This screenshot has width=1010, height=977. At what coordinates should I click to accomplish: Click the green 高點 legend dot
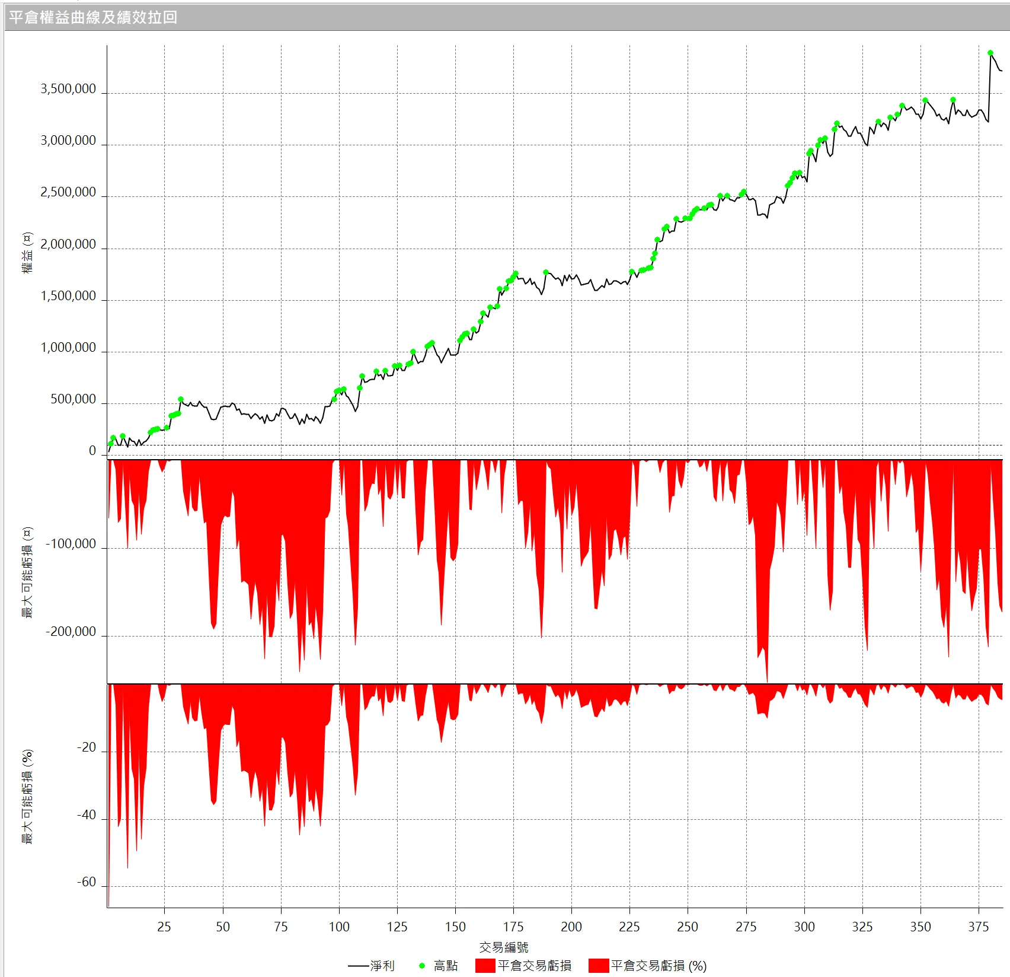point(422,966)
